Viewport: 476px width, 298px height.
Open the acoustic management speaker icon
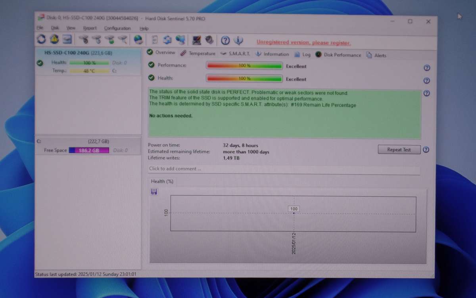tap(210, 40)
